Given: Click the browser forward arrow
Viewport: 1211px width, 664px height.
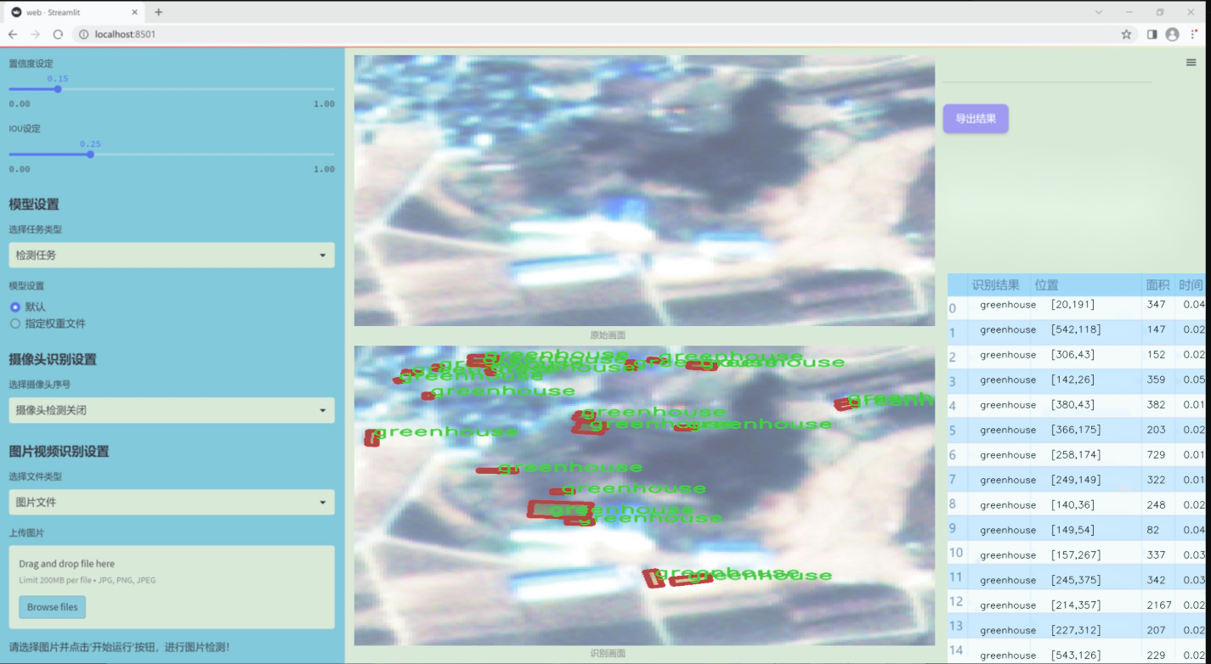Looking at the screenshot, I should tap(35, 34).
